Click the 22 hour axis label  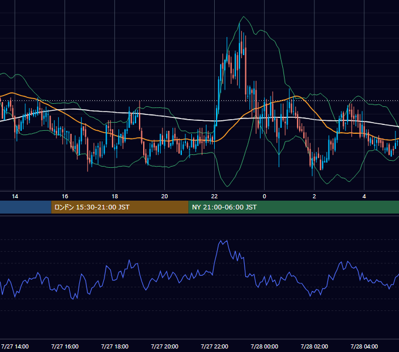(215, 197)
